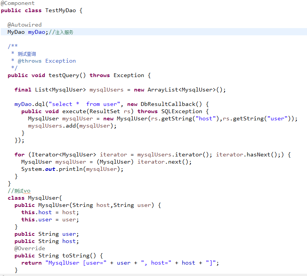Click the ResultSet parameter type

click(105, 112)
